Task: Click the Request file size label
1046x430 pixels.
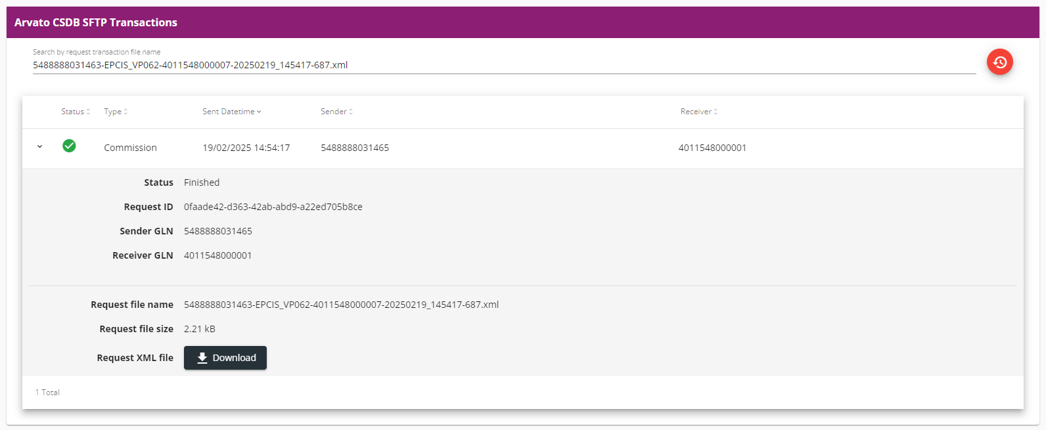Action: tap(137, 329)
